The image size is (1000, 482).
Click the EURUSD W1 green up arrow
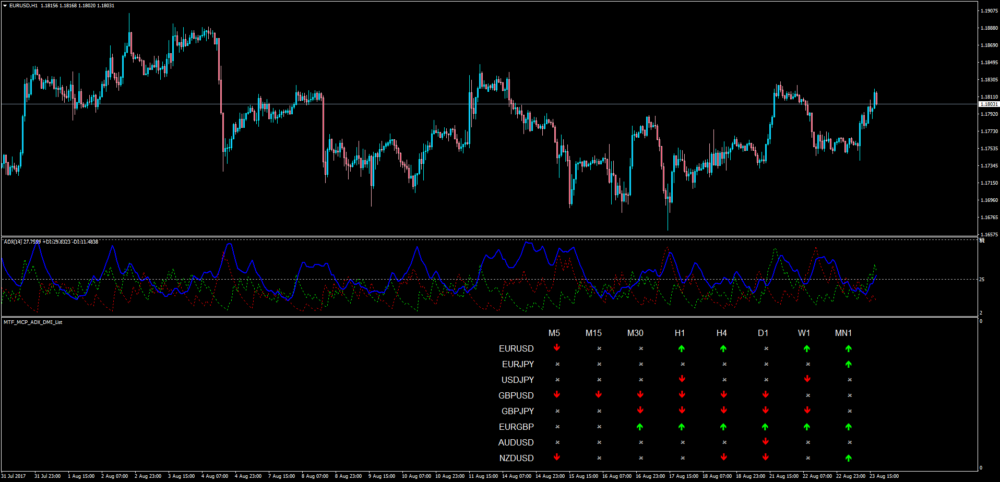[x=807, y=348]
